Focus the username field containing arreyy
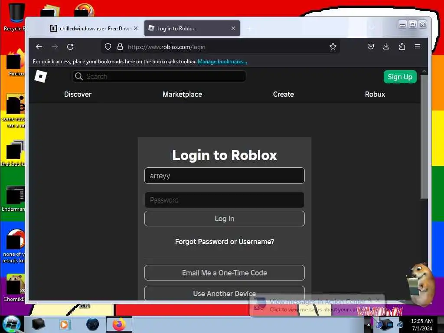Viewport: 444px width, 333px height. tap(225, 176)
